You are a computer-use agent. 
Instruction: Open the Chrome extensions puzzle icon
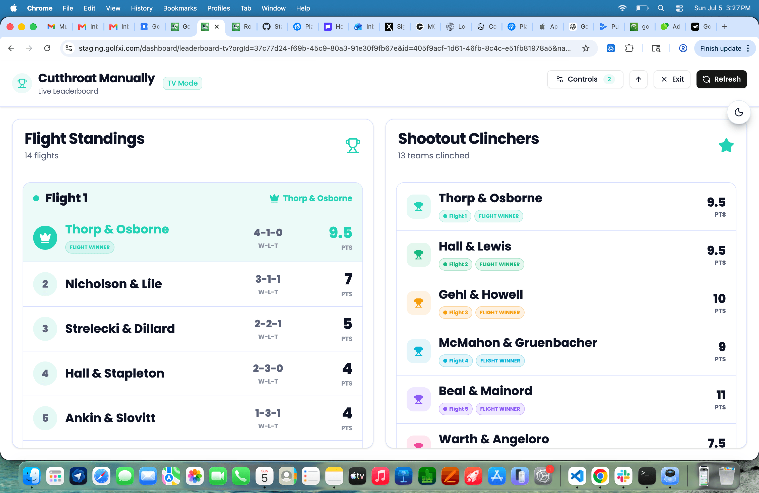(x=629, y=48)
